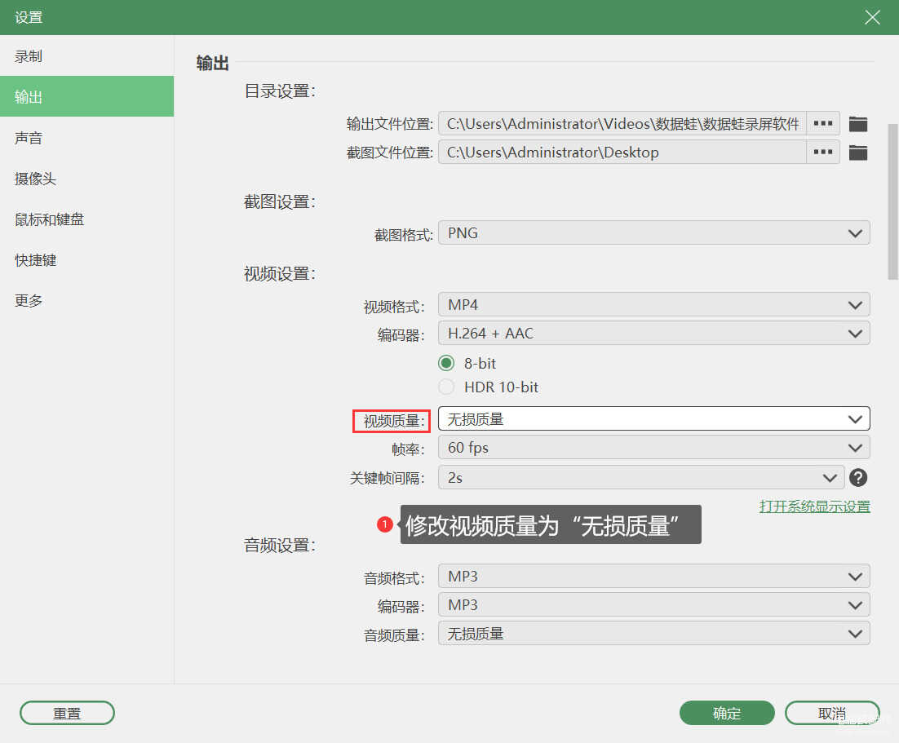Image resolution: width=899 pixels, height=743 pixels.
Task: Click the 视频质量 label text
Action: click(394, 422)
